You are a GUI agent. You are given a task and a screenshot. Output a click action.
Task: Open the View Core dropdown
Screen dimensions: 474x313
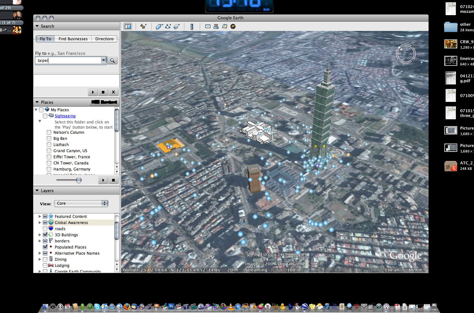[x=81, y=203]
